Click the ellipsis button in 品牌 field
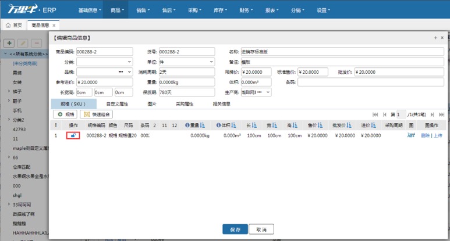 coord(121,72)
